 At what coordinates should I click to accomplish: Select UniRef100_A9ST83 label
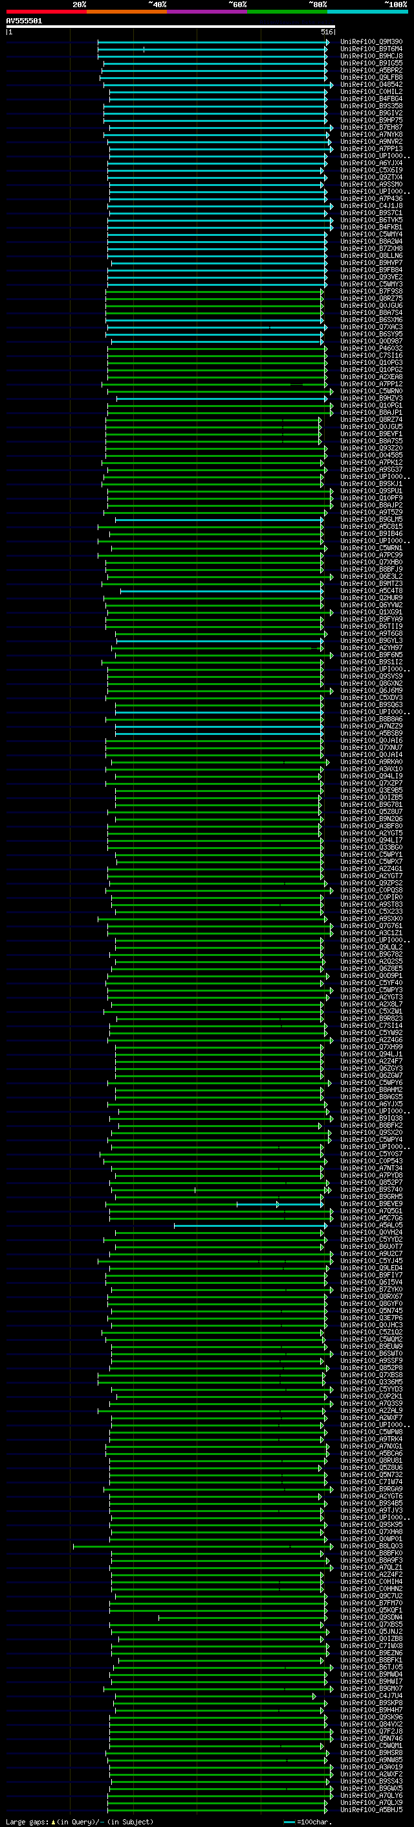(x=371, y=904)
